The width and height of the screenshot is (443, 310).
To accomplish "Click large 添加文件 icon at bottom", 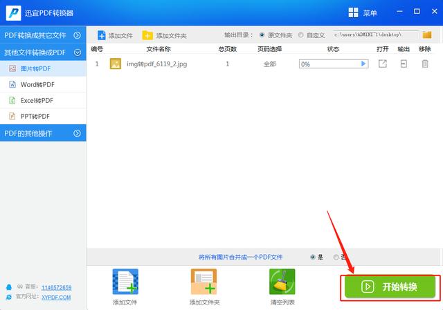I will point(125,282).
